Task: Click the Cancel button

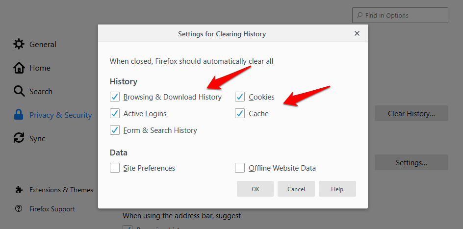Action: click(296, 189)
